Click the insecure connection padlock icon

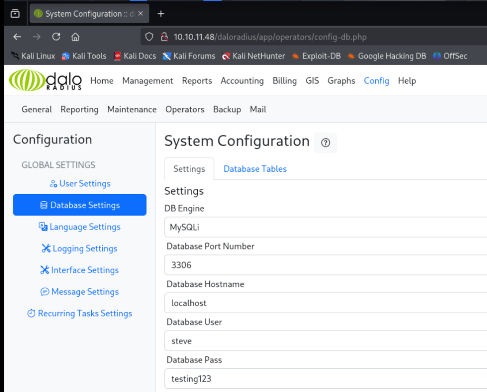tap(164, 37)
